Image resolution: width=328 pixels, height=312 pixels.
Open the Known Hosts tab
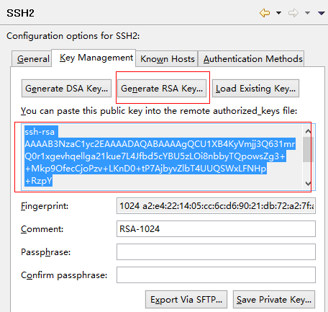[x=167, y=59]
